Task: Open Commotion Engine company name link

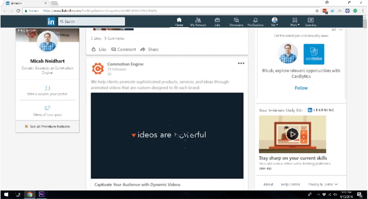Action: point(125,64)
